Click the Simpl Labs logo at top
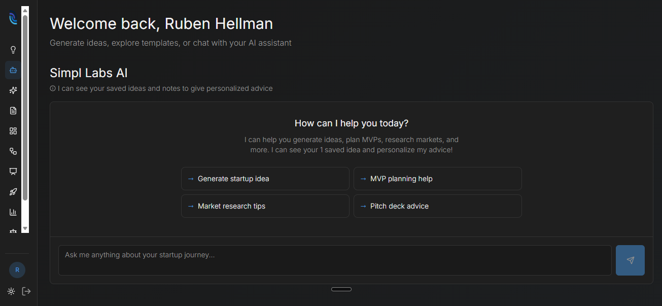Screen dimensions: 662x306 tap(13, 19)
